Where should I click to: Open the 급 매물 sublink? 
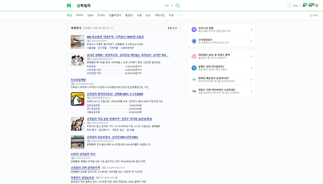(130, 130)
